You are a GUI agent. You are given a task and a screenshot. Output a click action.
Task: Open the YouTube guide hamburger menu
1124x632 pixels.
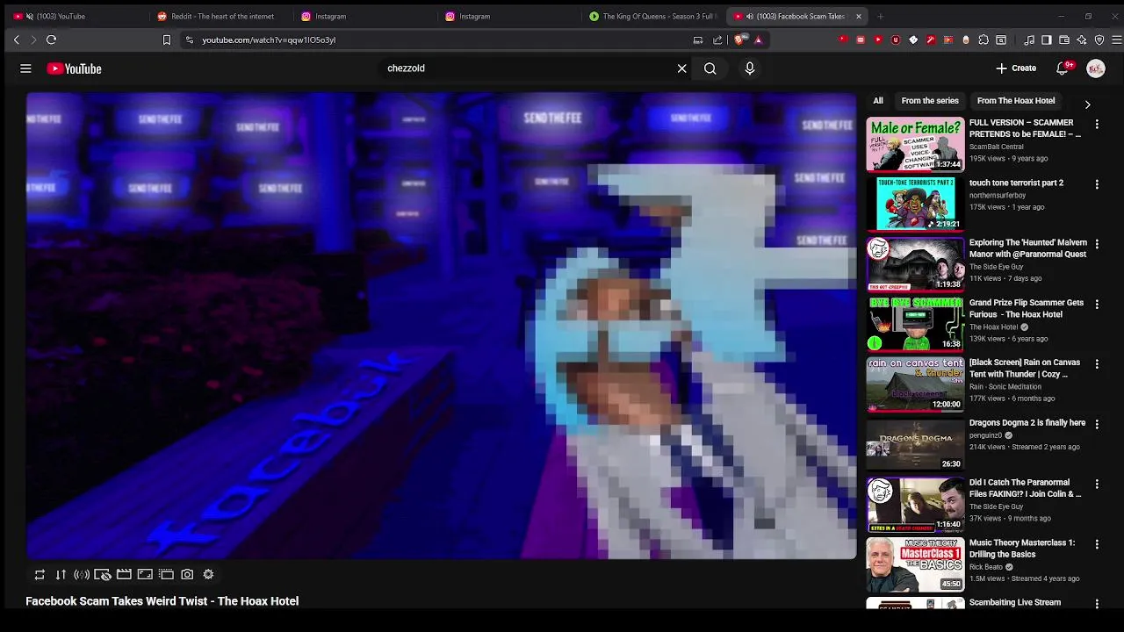click(25, 68)
